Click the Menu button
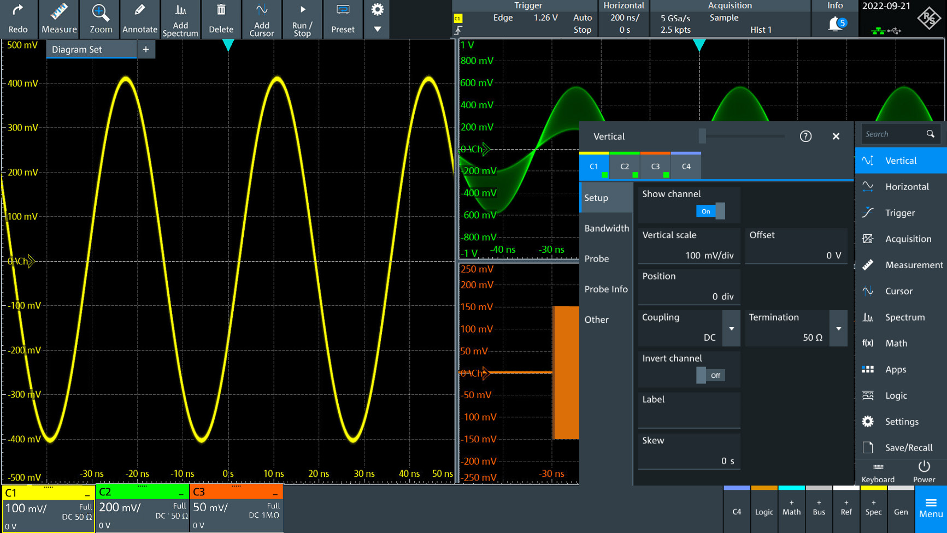This screenshot has width=947, height=533. pos(931,509)
